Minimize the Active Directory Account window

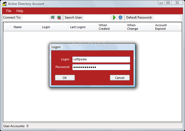coord(161,3)
